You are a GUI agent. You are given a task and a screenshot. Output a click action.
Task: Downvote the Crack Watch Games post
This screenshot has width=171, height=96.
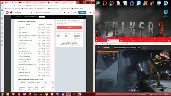pyautogui.click(x=21, y=17)
